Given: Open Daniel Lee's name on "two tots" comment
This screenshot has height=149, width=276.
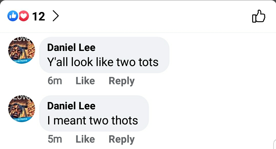Looking at the screenshot, I should coord(71,48).
